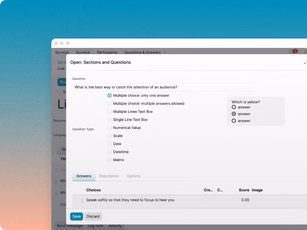Select Matrix question type
This screenshot has width=307, height=230.
pyautogui.click(x=110, y=160)
